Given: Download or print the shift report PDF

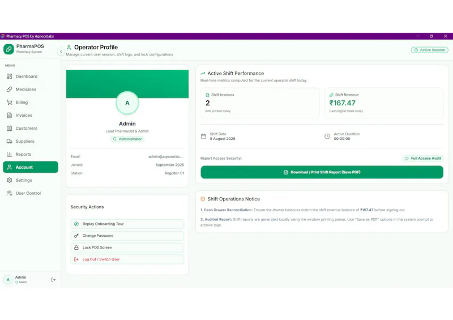Looking at the screenshot, I should (x=322, y=172).
